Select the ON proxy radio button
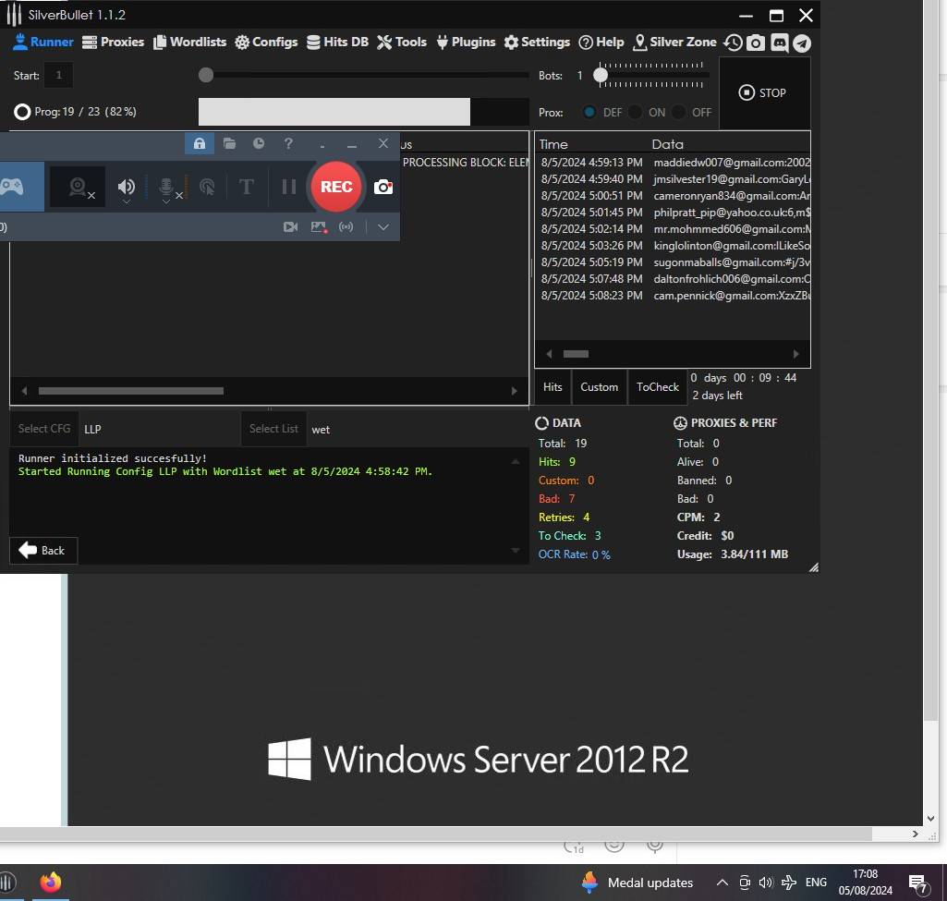This screenshot has width=947, height=901. (x=636, y=112)
